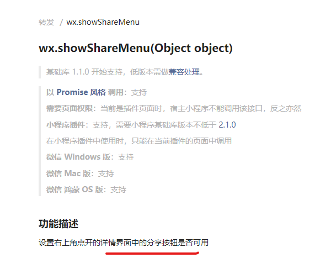This screenshot has height=258, width=320.
Task: Click the 在小程序插件中使用时 note line
Action: click(x=139, y=141)
